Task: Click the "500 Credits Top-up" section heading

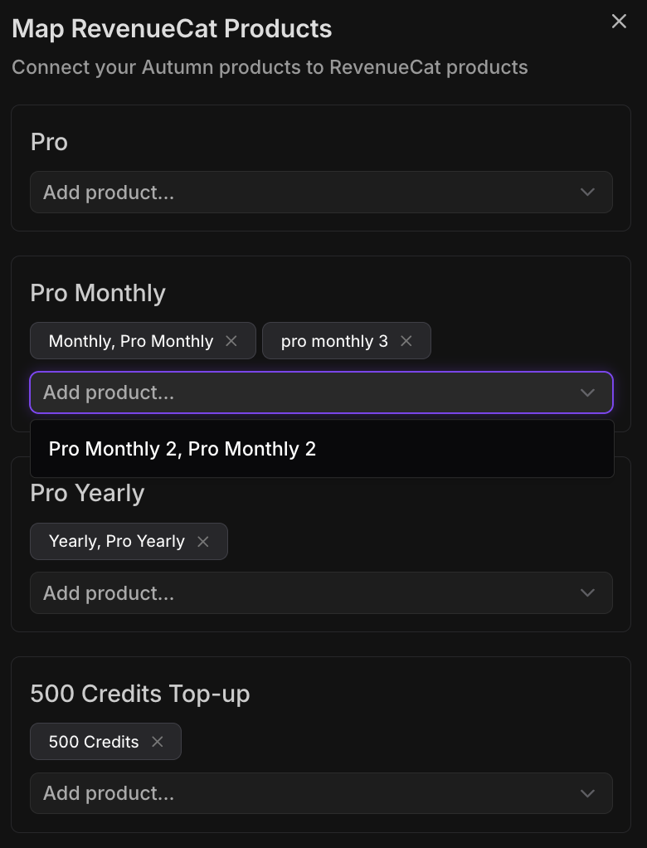Action: click(140, 694)
